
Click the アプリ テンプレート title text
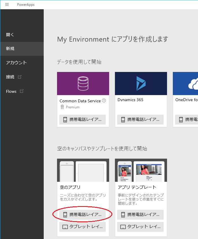(137, 187)
